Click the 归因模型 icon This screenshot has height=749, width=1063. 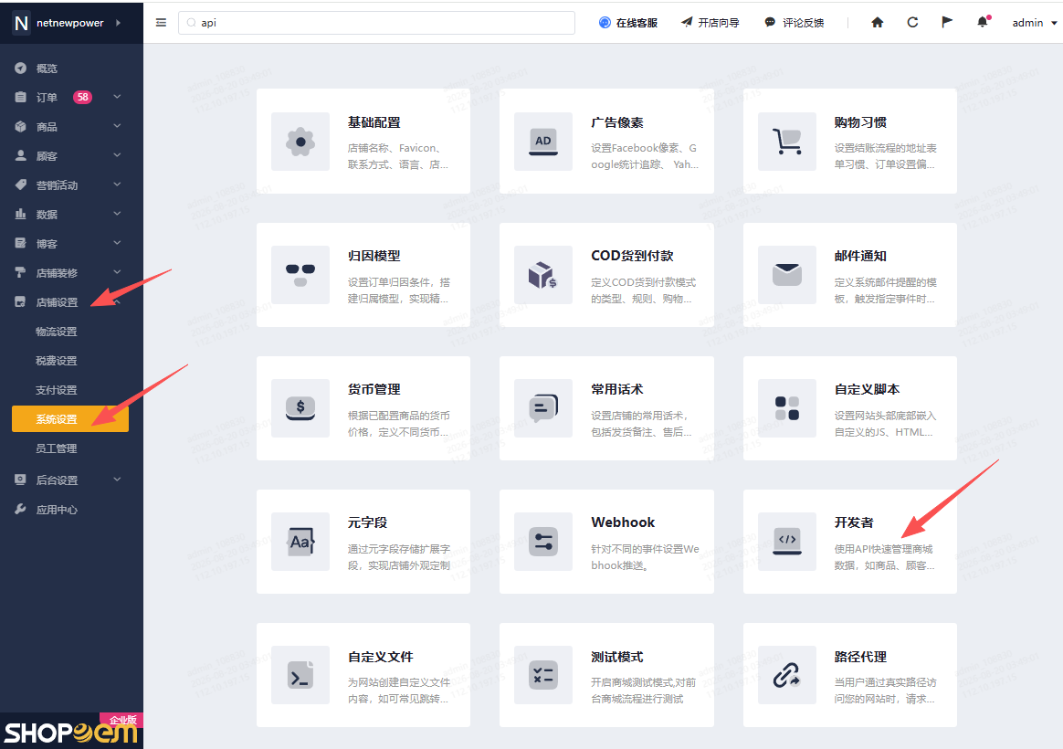click(300, 275)
